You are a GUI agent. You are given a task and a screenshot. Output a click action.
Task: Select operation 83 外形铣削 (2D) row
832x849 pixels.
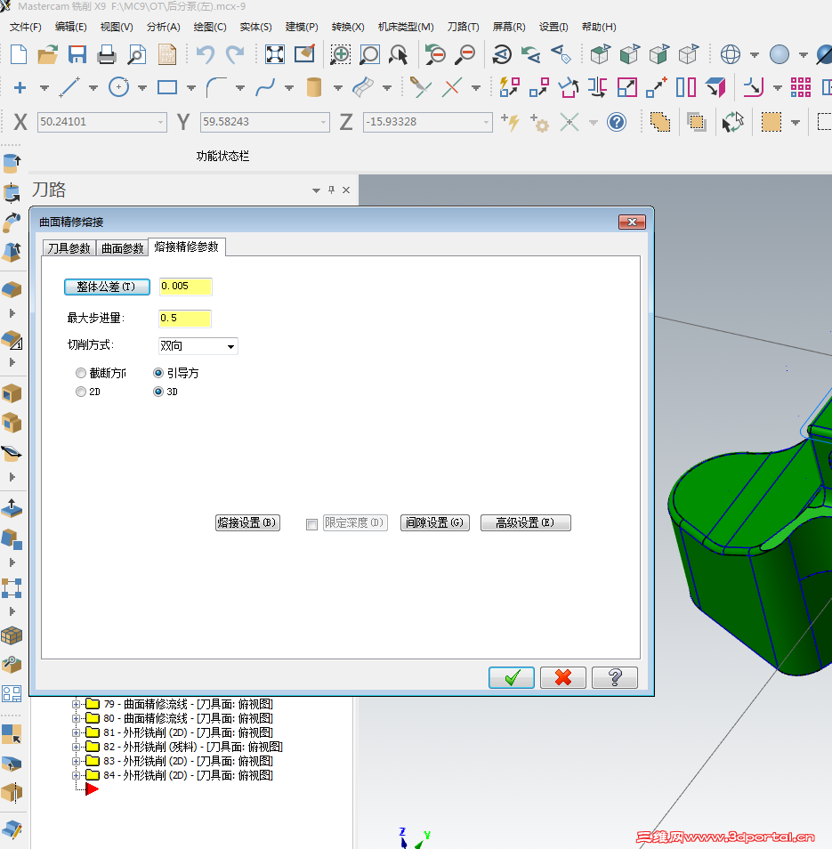tap(189, 761)
